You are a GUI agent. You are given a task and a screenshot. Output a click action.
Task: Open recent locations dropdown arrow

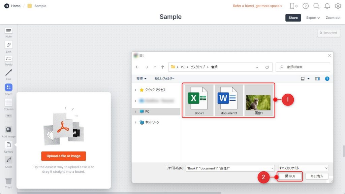[155, 67]
